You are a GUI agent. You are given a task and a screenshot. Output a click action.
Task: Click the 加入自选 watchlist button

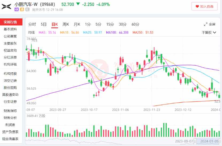pos(204,6)
